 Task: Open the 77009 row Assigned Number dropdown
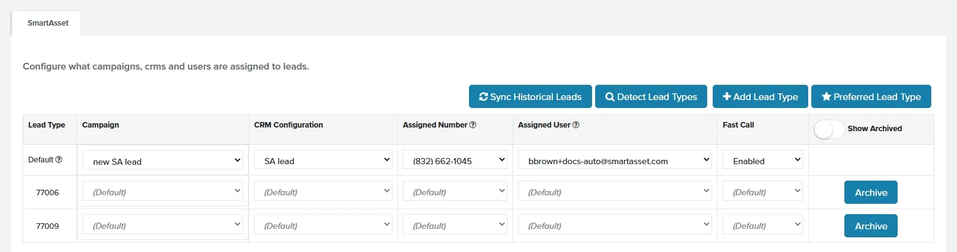click(455, 225)
